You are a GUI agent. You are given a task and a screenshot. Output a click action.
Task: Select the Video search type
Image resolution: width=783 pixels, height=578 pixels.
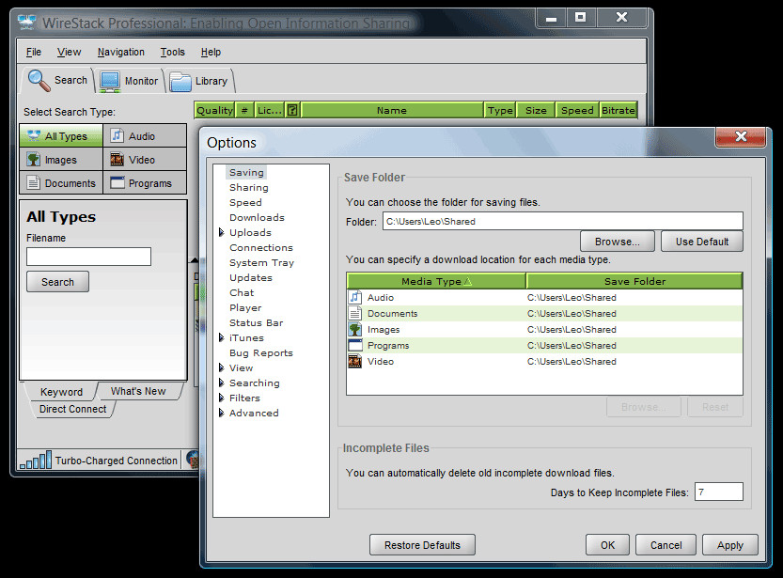point(145,159)
